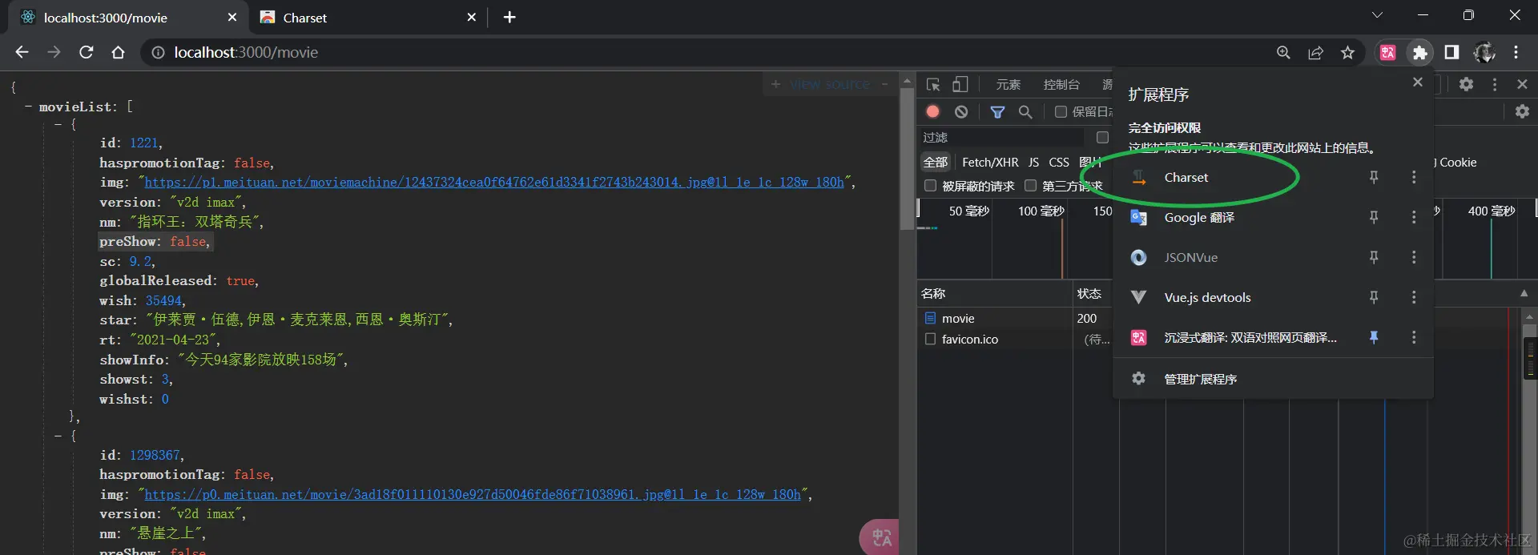The width and height of the screenshot is (1538, 555).
Task: Open network settings gear at right
Action: coord(1522,111)
